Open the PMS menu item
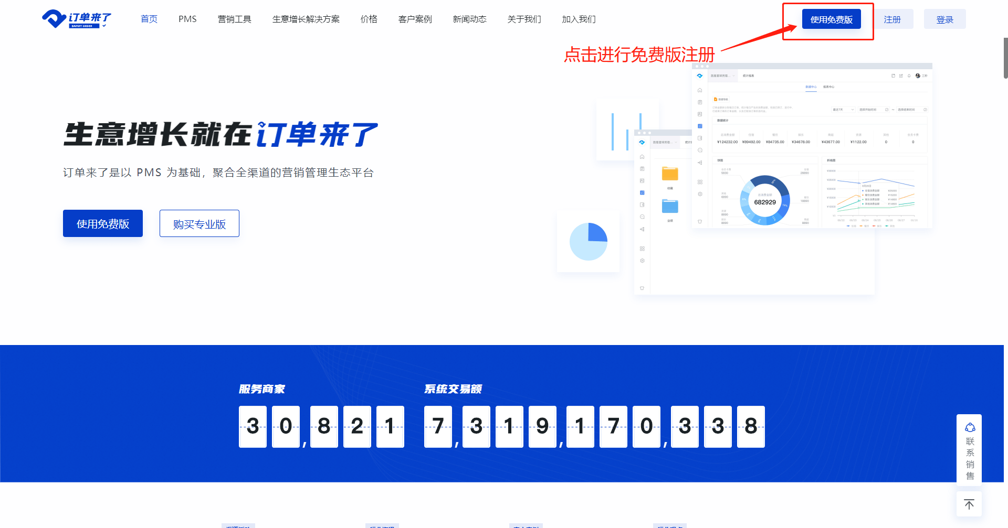This screenshot has width=1008, height=528. (187, 19)
